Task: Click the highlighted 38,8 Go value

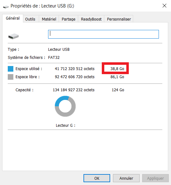Action: tap(117, 69)
